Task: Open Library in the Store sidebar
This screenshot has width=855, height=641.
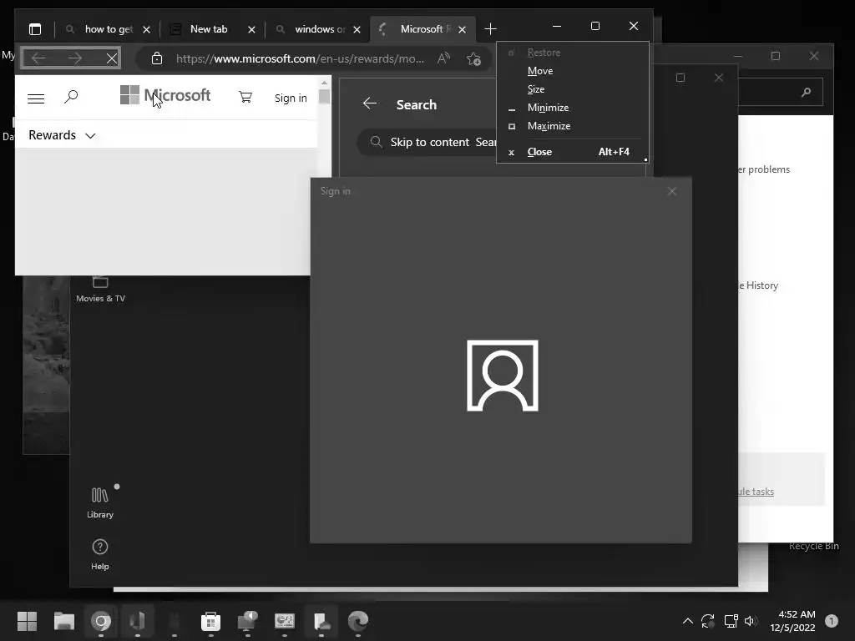Action: point(100,502)
